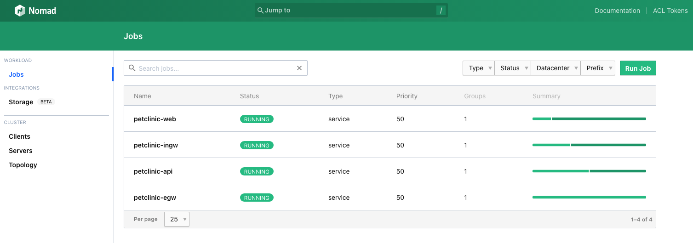Image resolution: width=693 pixels, height=243 pixels.
Task: Click the Run Job button
Action: [x=638, y=68]
